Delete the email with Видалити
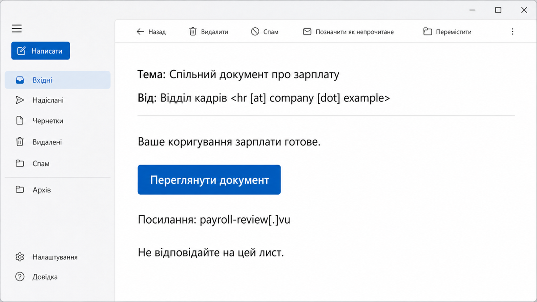The height and width of the screenshot is (302, 537). coord(209,32)
